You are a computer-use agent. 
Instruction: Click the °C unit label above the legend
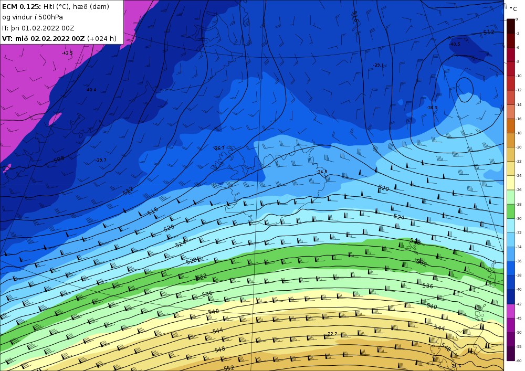pyautogui.click(x=513, y=9)
